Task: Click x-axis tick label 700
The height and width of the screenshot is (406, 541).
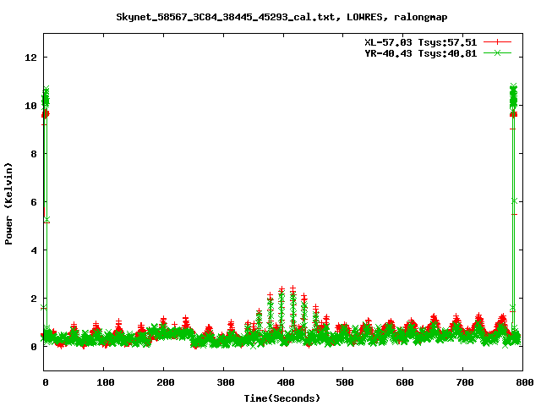Action: [x=465, y=382]
